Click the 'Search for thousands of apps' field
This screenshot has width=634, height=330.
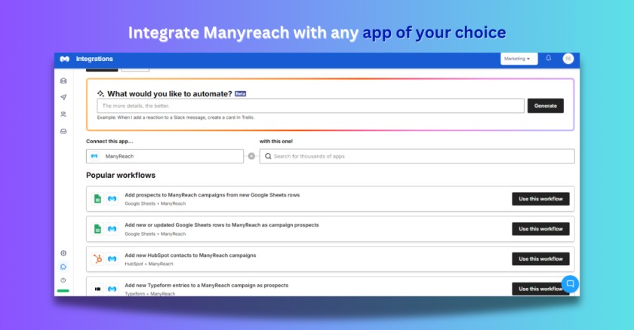click(x=417, y=156)
